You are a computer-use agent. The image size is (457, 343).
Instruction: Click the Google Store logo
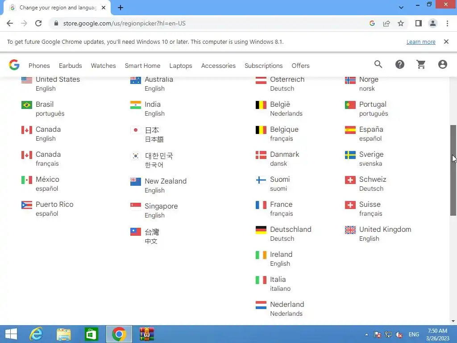14,65
